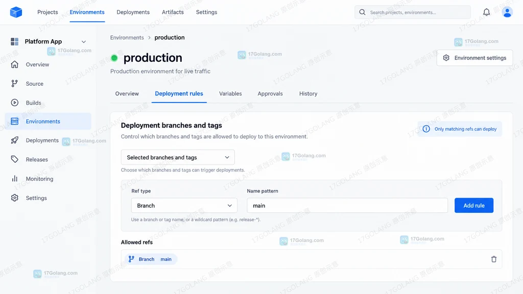Click 'Only matching refs can deploy' text
This screenshot has width=523, height=294.
point(466,129)
